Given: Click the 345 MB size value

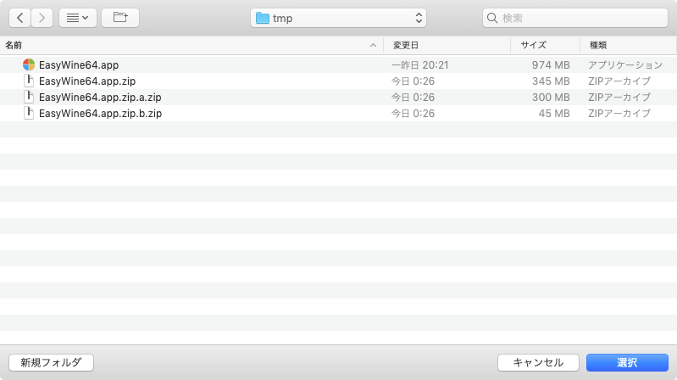Looking at the screenshot, I should click(551, 81).
